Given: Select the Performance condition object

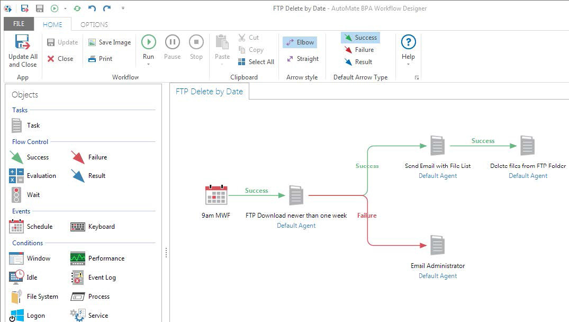Looking at the screenshot, I should 97,258.
